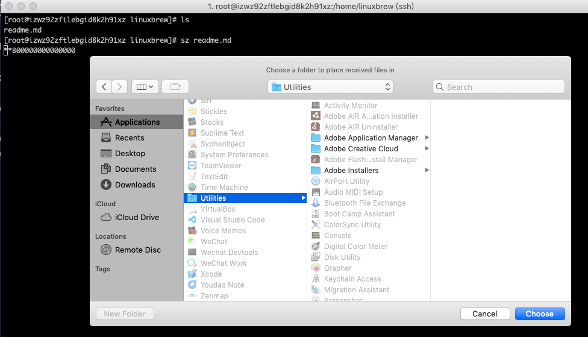
Task: Select the Adobe Application Manager folder
Action: pos(370,137)
